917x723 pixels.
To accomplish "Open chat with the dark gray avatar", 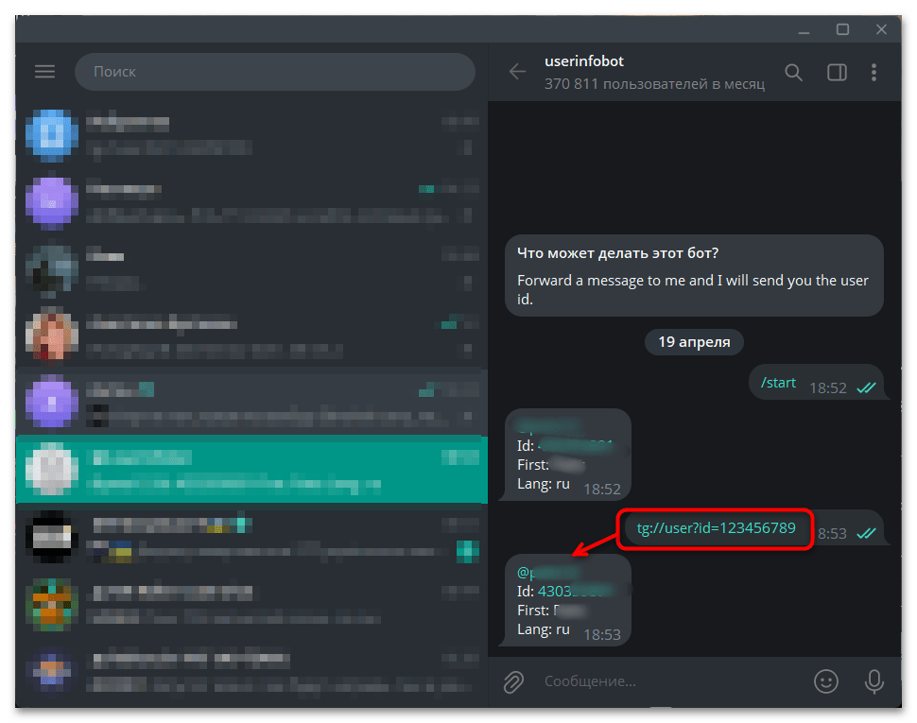I will tap(252, 268).
